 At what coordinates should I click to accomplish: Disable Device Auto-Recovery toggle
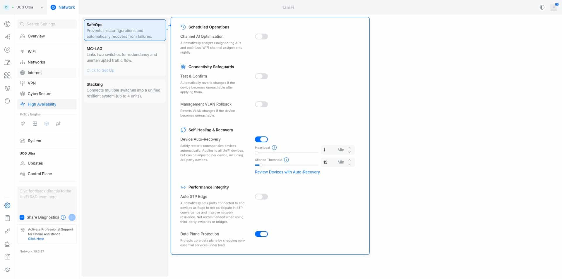pos(261,139)
